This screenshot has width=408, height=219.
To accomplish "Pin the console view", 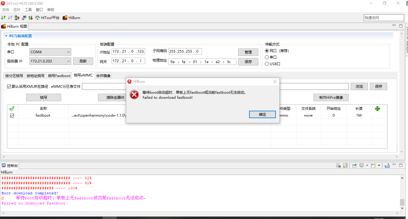I will pyautogui.click(x=354, y=165).
